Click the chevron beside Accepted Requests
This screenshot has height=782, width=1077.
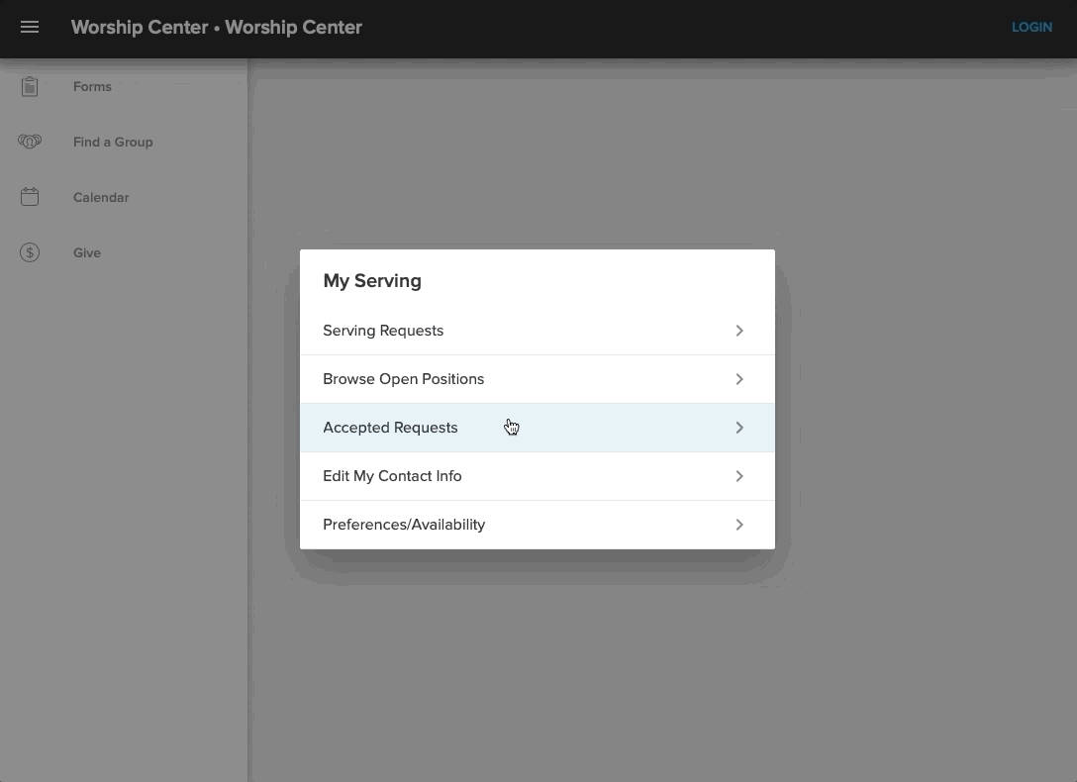[739, 428]
